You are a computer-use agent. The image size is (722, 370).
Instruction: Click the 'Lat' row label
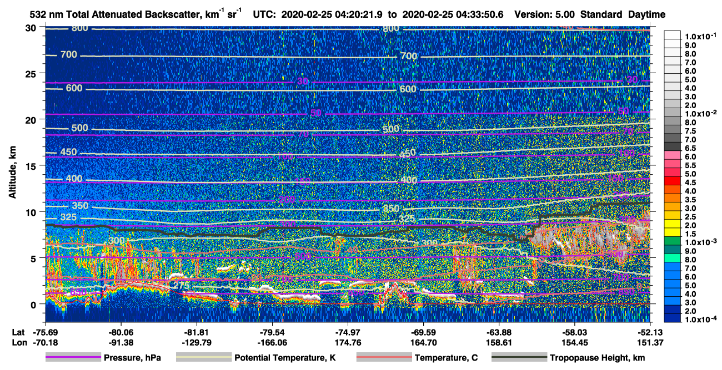tap(18, 332)
